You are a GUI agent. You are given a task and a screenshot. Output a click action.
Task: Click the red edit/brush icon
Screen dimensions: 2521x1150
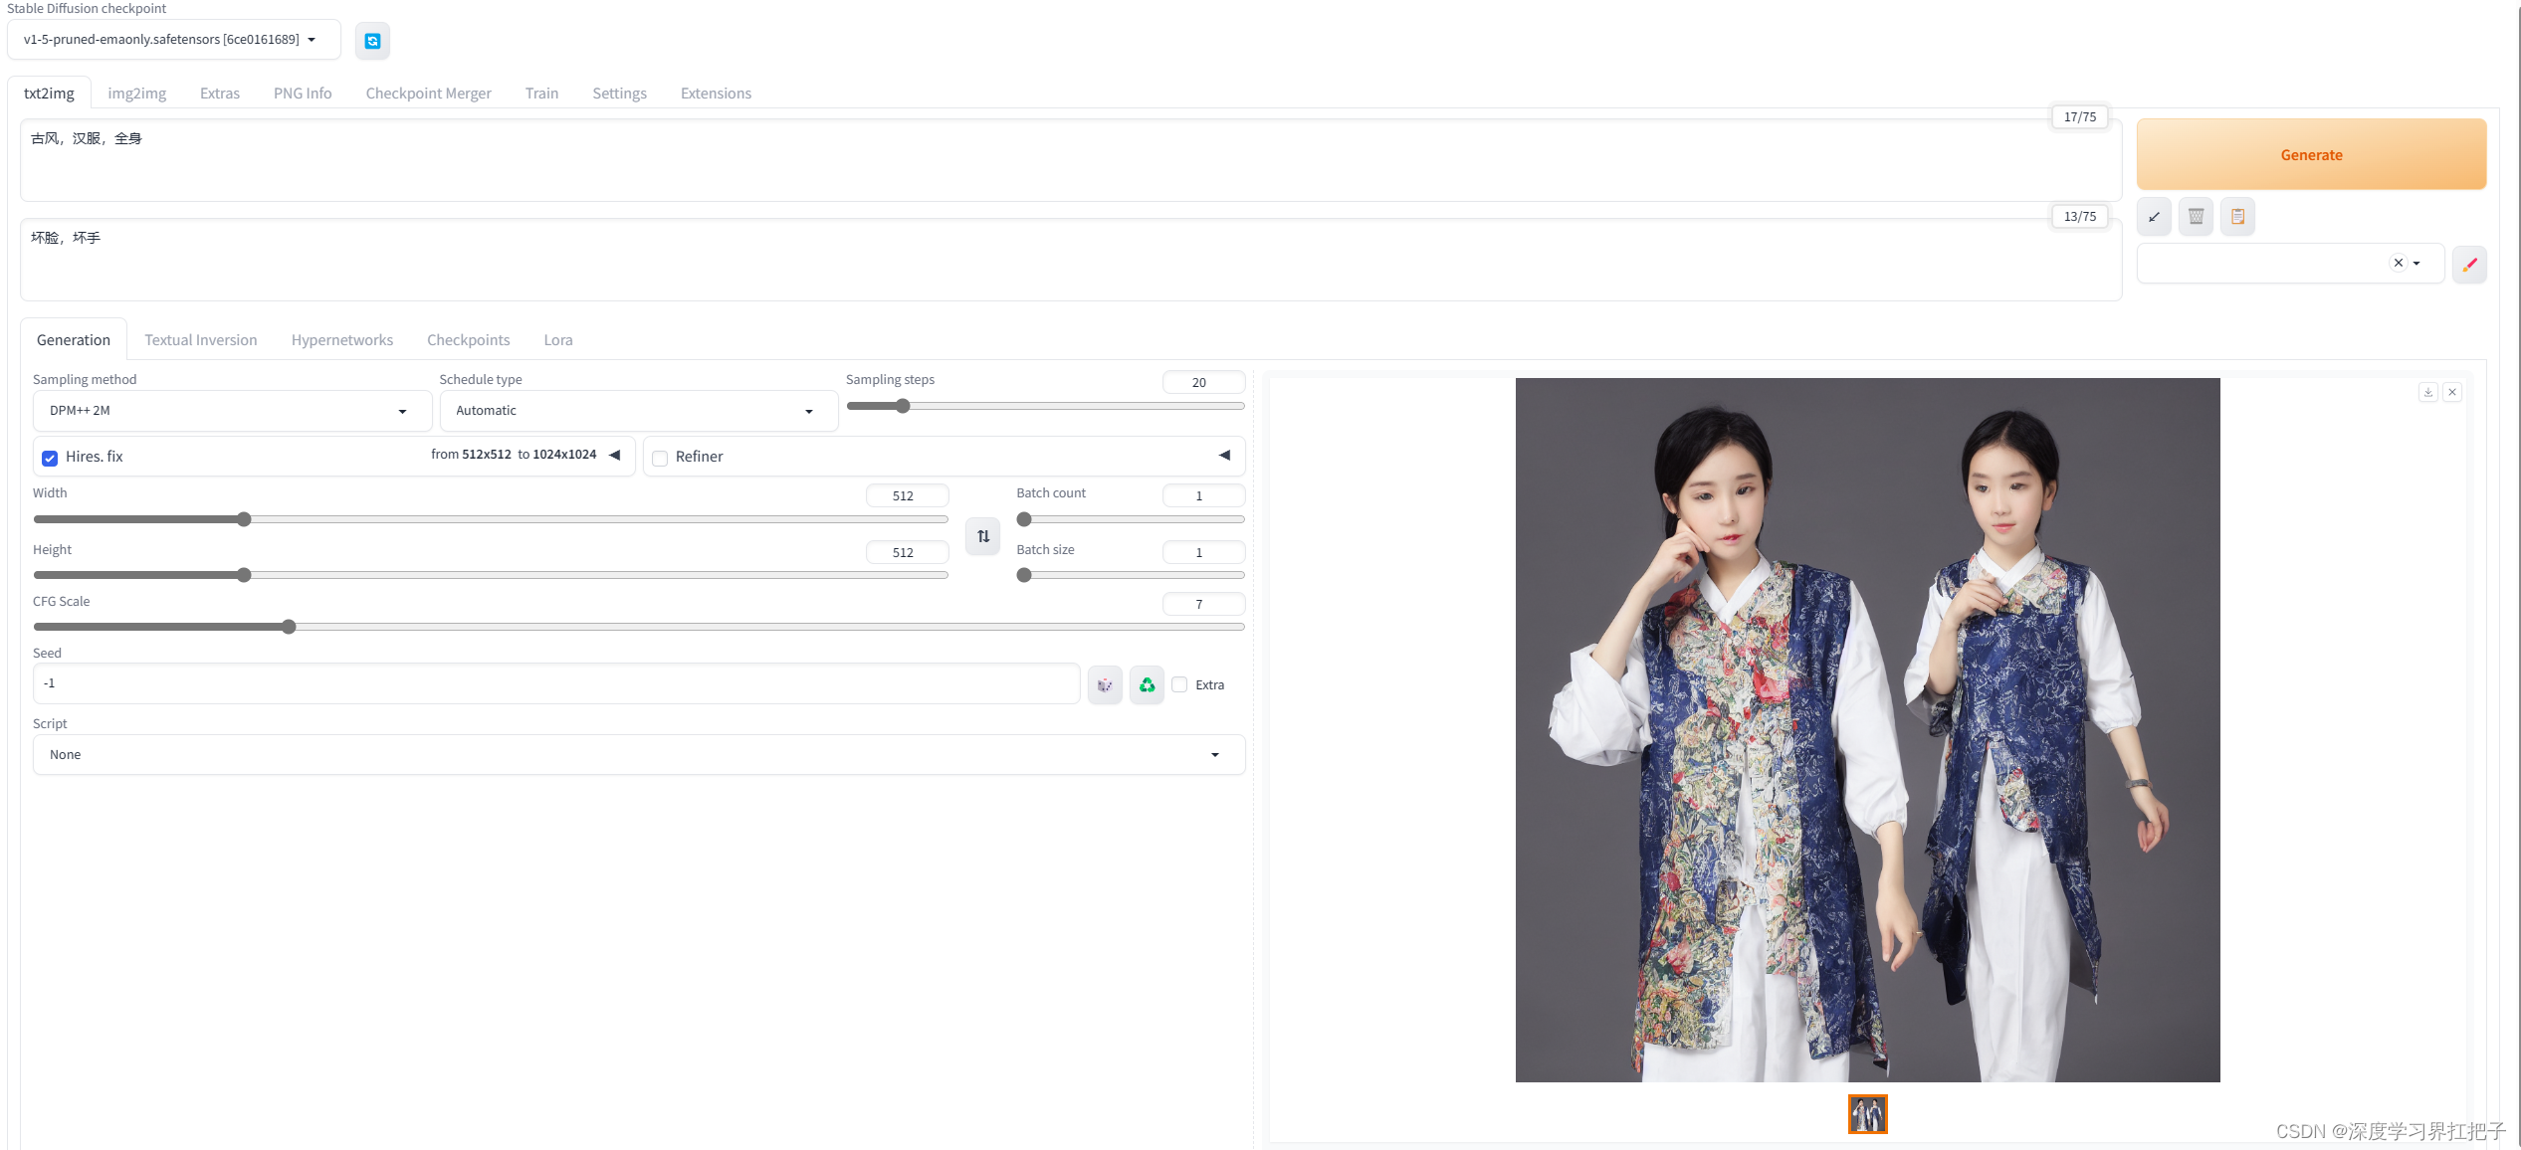(2471, 264)
